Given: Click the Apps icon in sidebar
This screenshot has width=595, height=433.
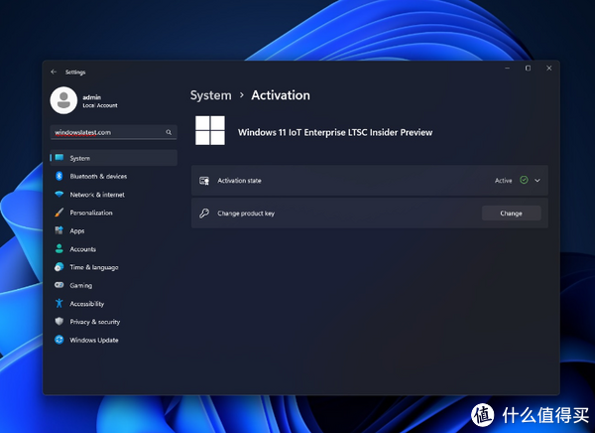Looking at the screenshot, I should pos(59,230).
